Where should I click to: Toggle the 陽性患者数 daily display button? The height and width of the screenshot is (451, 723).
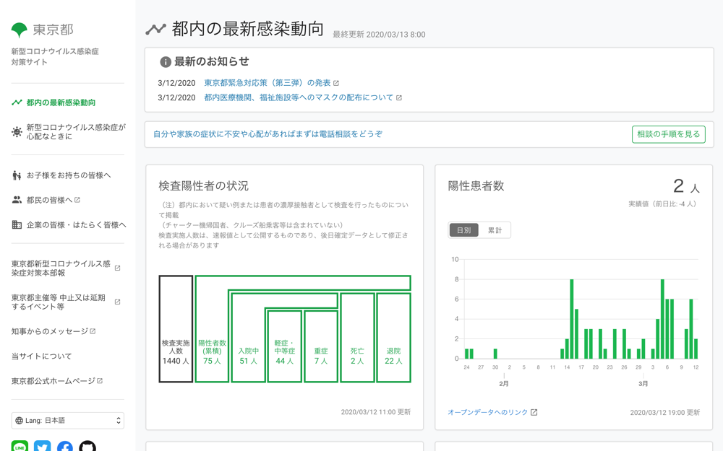[x=462, y=229]
